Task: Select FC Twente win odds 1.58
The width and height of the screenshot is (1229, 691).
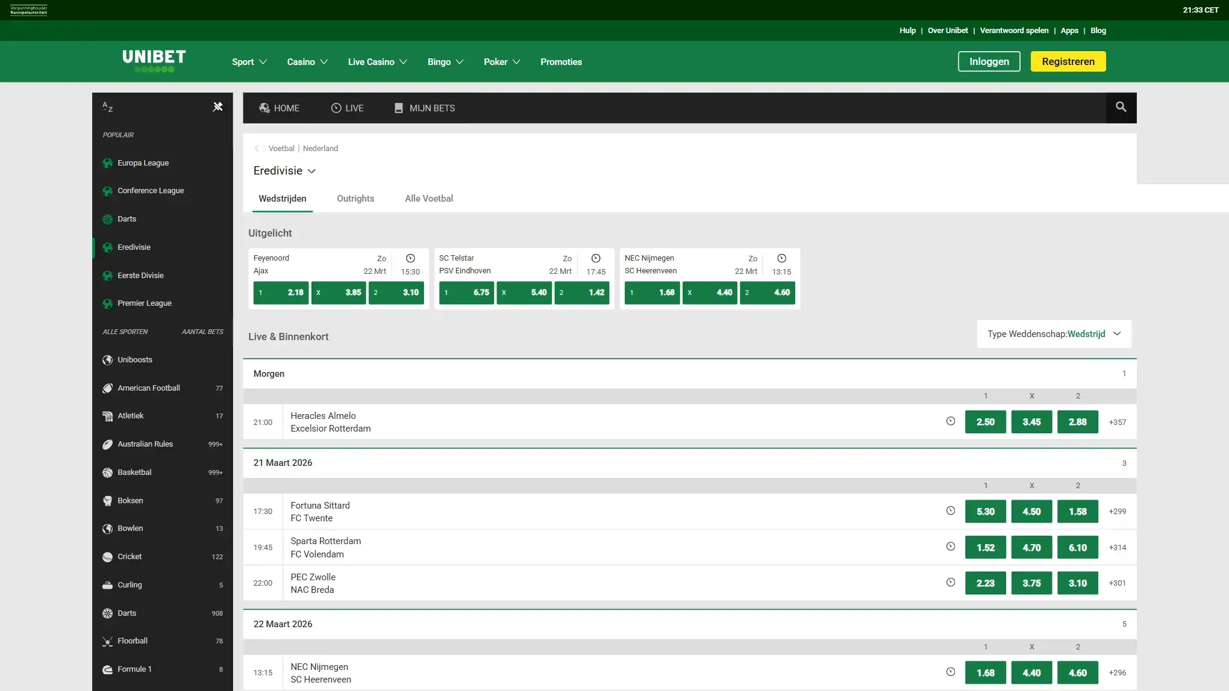Action: point(1077,512)
